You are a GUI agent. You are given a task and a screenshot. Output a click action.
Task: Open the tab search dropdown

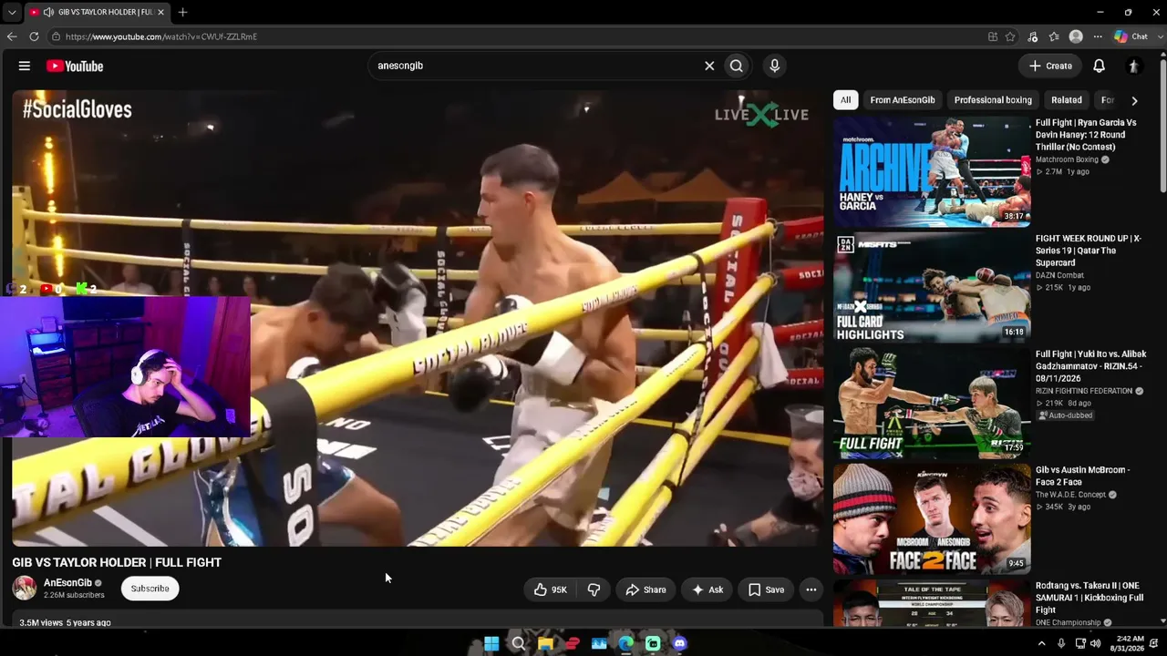coord(11,12)
